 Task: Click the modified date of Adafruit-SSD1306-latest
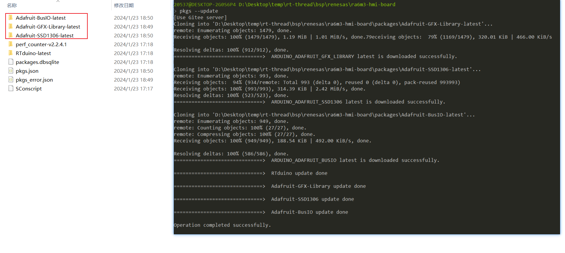(x=133, y=35)
